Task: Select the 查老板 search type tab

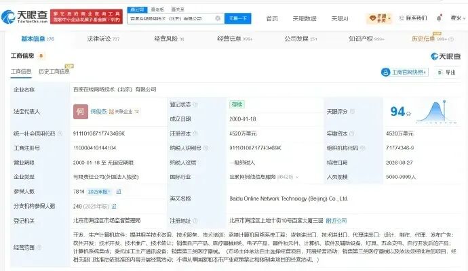Action: 157,9
